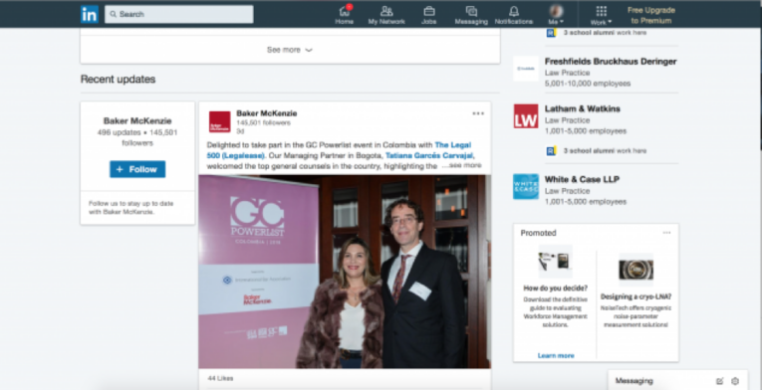
Task: Click the 44 Likes count
Action: (220, 378)
